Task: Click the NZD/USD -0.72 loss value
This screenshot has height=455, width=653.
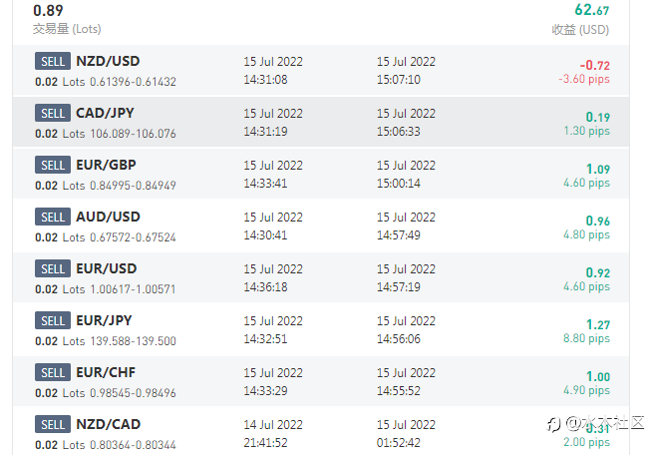Action: tap(595, 65)
